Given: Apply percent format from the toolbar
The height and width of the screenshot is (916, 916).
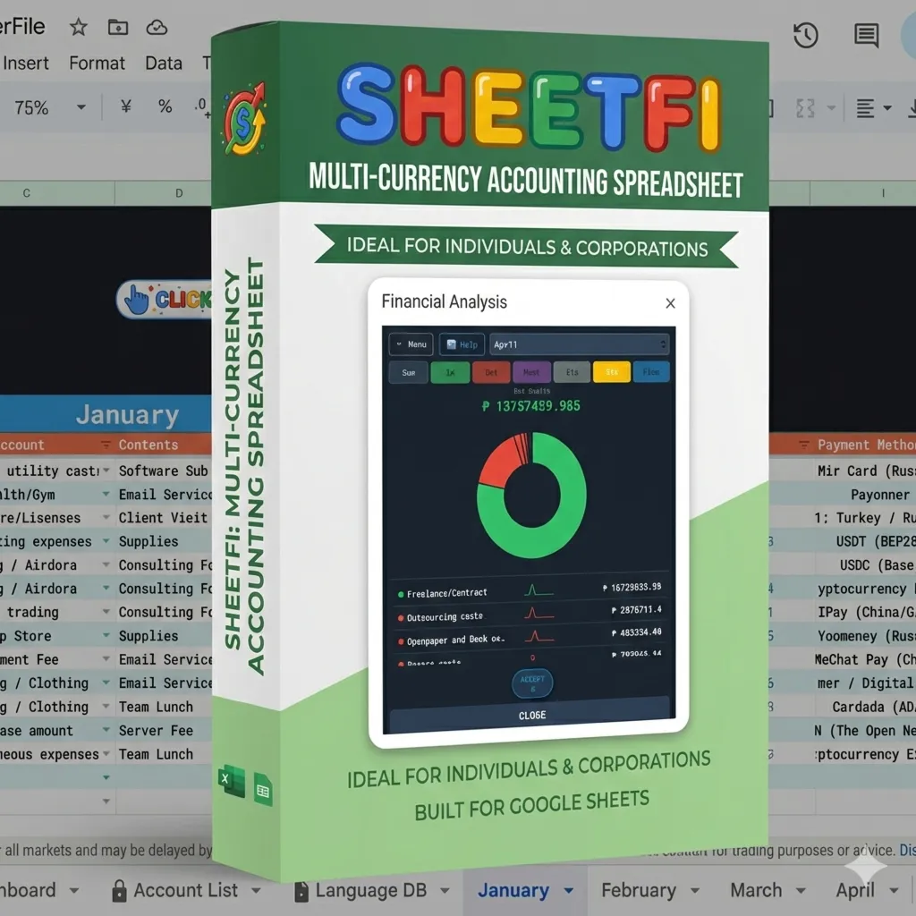Looking at the screenshot, I should point(165,106).
